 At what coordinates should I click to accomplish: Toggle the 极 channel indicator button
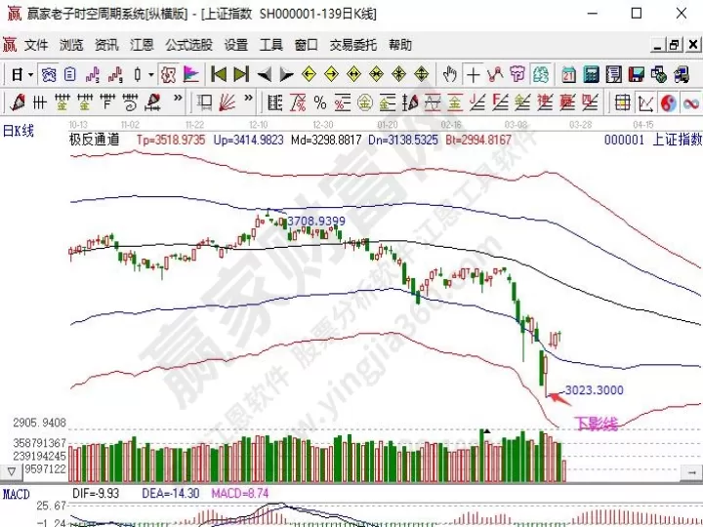(x=169, y=74)
